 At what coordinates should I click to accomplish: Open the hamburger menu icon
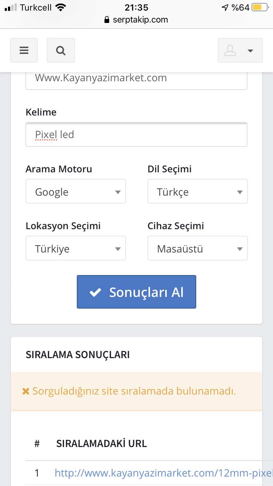tap(24, 50)
